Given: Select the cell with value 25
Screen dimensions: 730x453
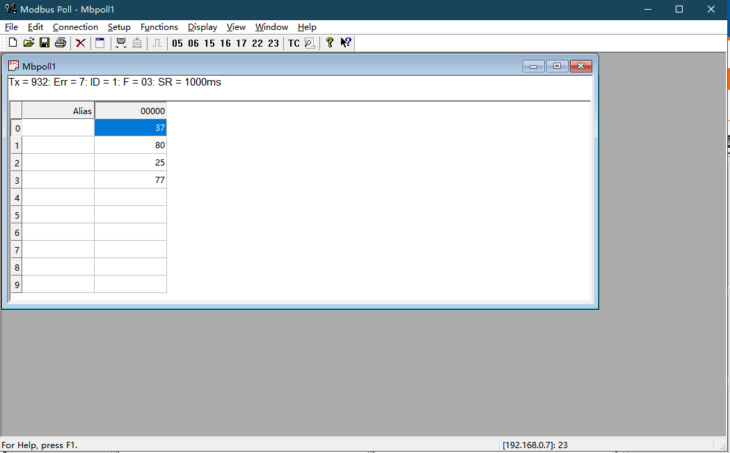Looking at the screenshot, I should [x=130, y=163].
